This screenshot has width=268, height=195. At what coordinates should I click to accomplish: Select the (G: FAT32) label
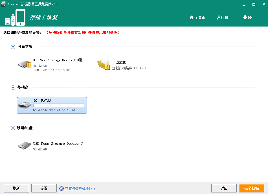point(43,100)
